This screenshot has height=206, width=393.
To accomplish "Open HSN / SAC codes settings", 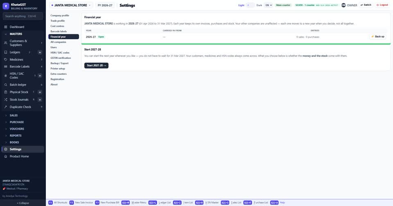I will coord(64,53).
